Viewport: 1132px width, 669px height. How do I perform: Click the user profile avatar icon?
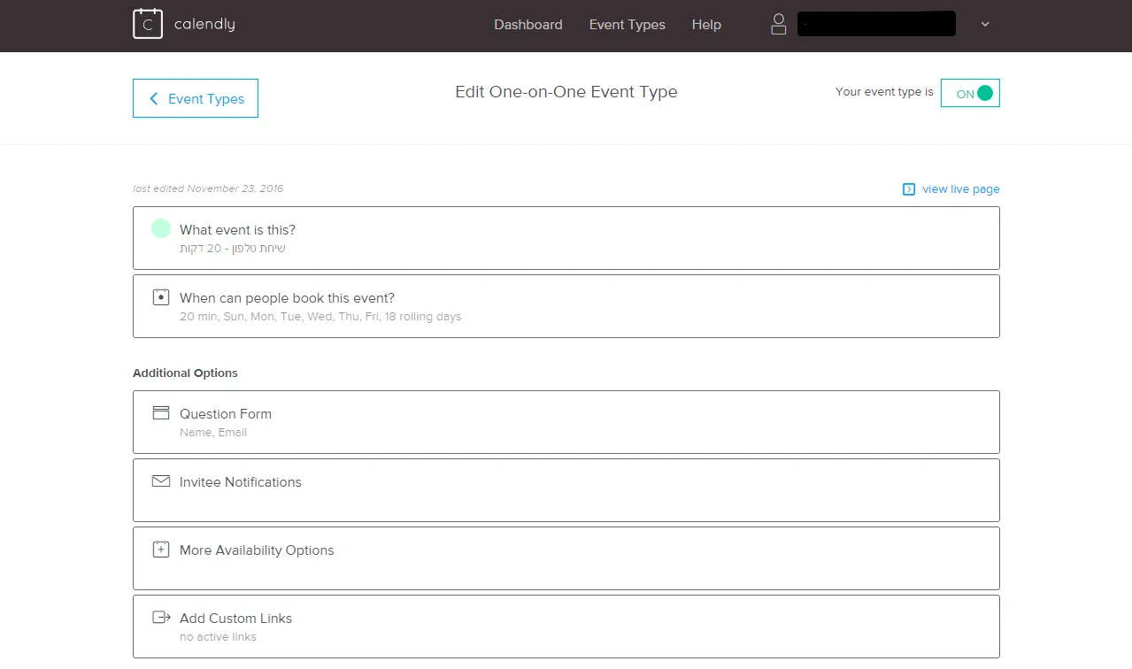coord(778,24)
